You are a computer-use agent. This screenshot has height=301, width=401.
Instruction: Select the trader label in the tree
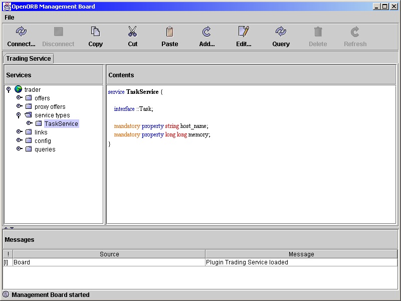[33, 90]
